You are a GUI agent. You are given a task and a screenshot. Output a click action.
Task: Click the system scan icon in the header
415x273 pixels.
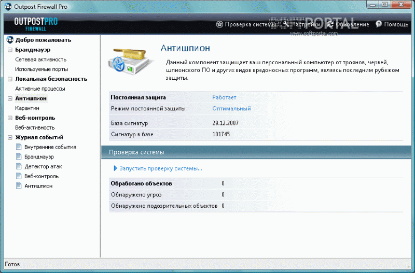point(219,24)
